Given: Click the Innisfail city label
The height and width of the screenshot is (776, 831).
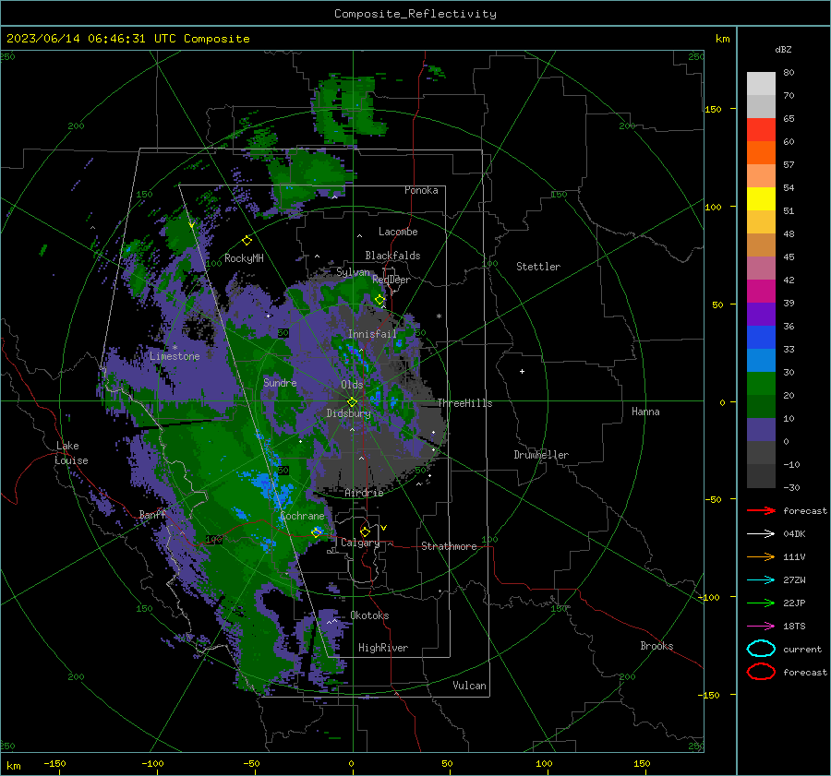Looking at the screenshot, I should point(372,334).
